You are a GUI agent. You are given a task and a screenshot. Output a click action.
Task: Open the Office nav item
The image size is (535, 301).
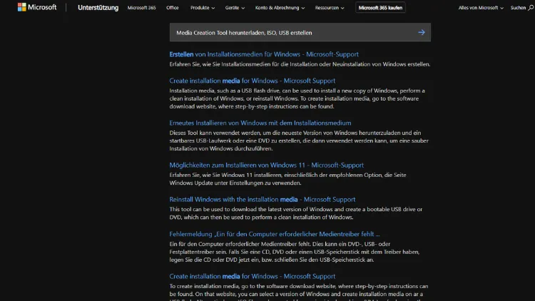click(x=173, y=8)
